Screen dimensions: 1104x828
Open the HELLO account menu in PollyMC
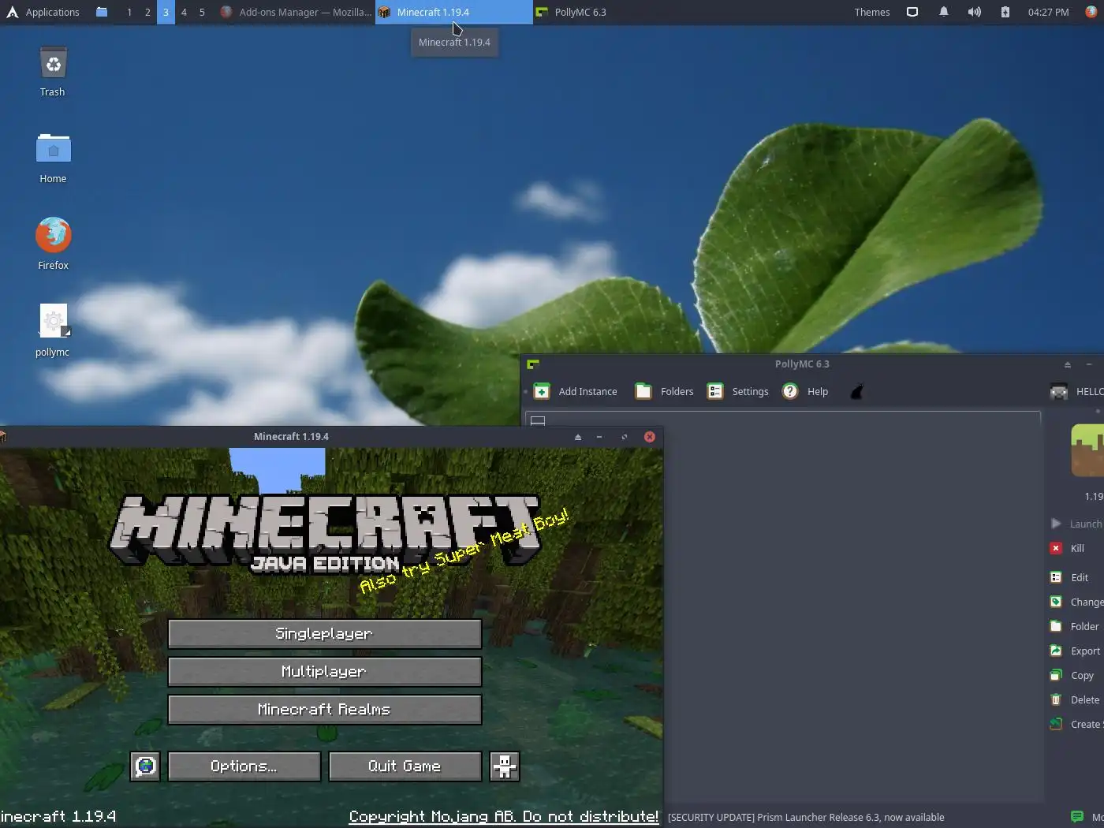[1076, 391]
